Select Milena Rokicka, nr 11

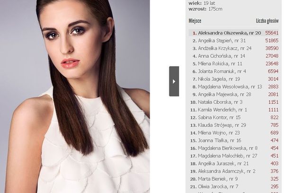pos(220,64)
